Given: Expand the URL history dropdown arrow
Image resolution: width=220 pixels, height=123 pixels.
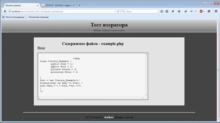Looking at the screenshot, I should 115,11.
